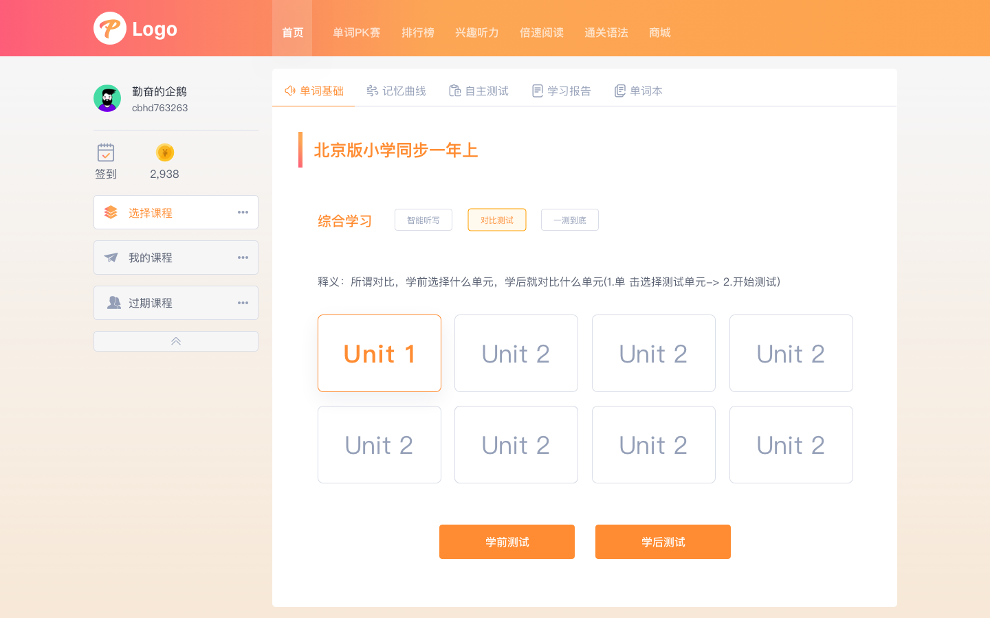Click the 北京版小学同步一年上 course title
This screenshot has width=990, height=618.
(396, 150)
